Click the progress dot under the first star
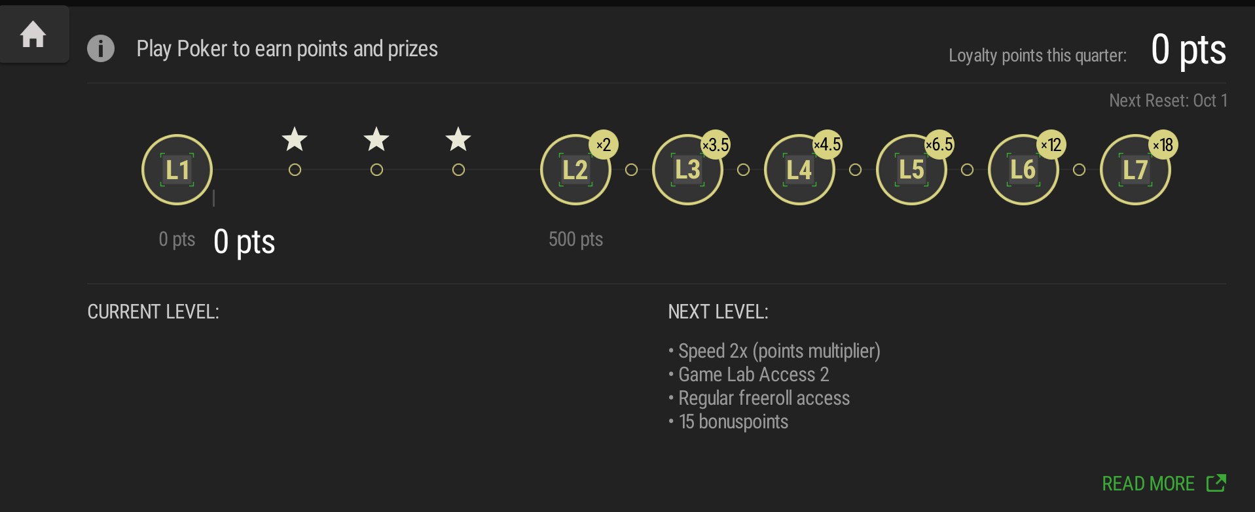The height and width of the screenshot is (512, 1255). pyautogui.click(x=295, y=170)
